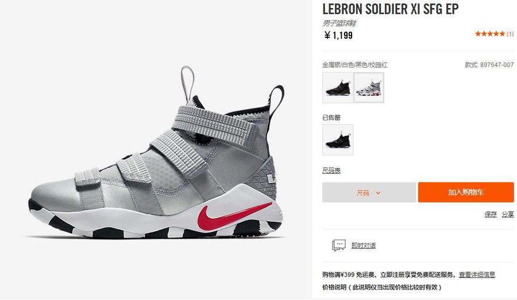Screen dimensions: 517x300
Task: Click the 分享 share link
Action: tap(508, 214)
